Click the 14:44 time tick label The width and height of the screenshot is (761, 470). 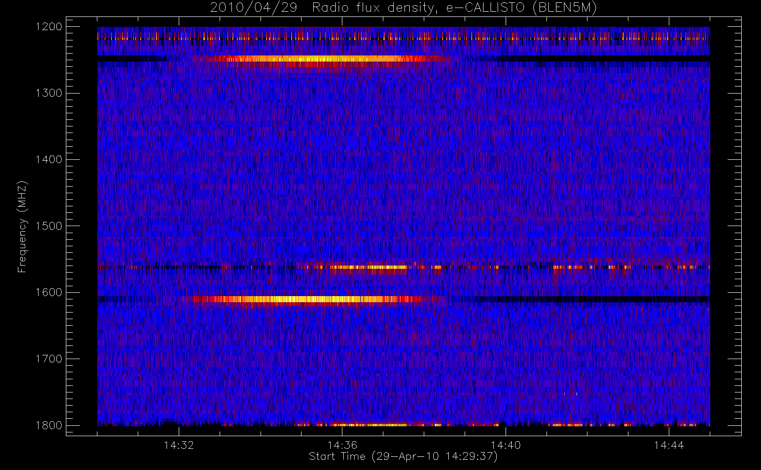pos(669,445)
